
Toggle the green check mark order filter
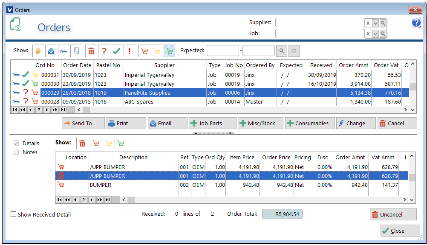click(x=117, y=51)
